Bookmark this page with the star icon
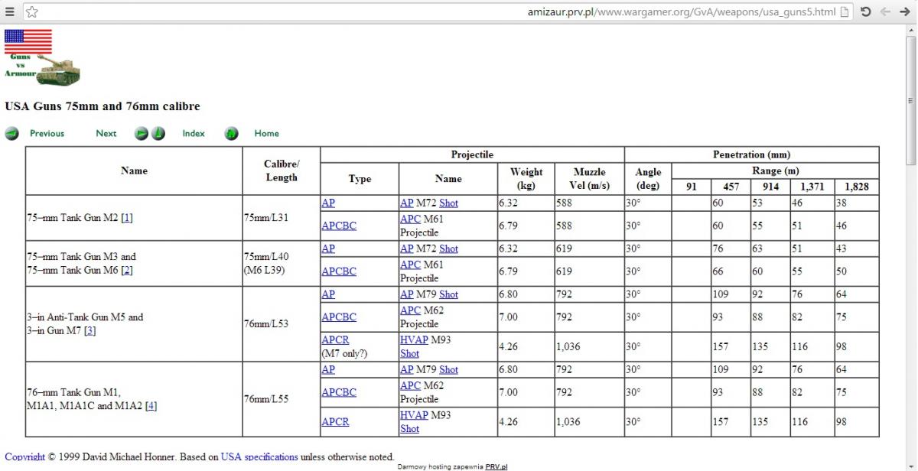918x471 pixels. 32,12
